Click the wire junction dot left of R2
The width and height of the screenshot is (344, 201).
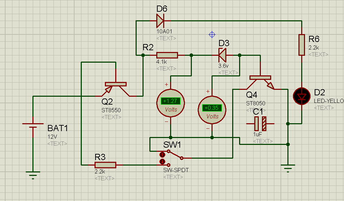point(143,55)
